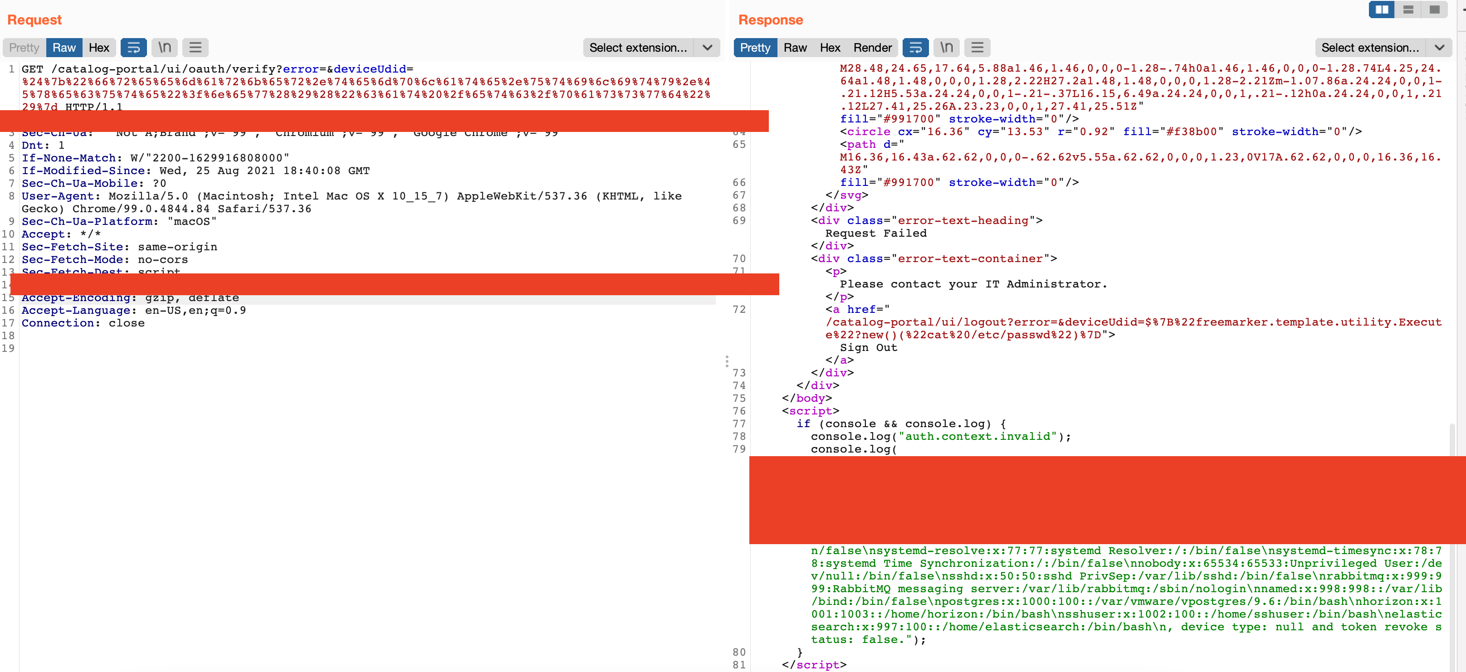Switch the Request view to Pretty

click(24, 48)
